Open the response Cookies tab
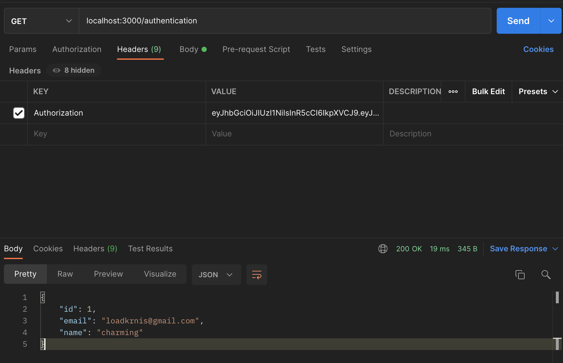The image size is (563, 363). point(48,249)
